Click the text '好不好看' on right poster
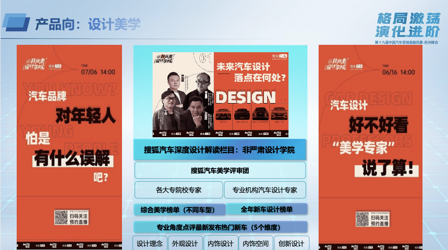 pos(378,125)
